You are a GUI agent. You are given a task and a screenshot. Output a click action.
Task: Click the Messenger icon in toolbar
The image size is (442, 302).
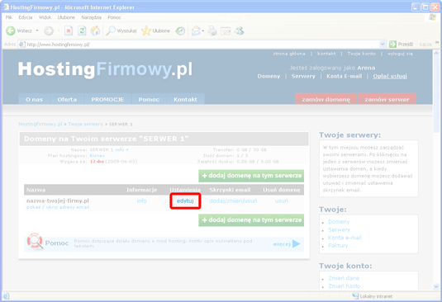pos(240,31)
